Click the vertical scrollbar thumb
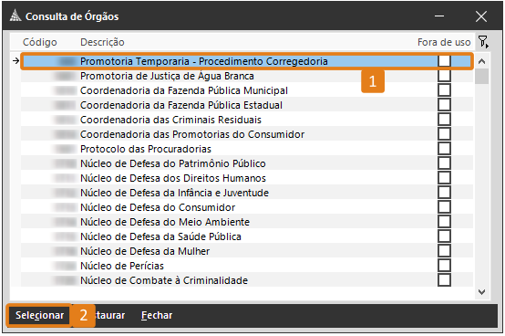This screenshot has width=505, height=336. 481,76
